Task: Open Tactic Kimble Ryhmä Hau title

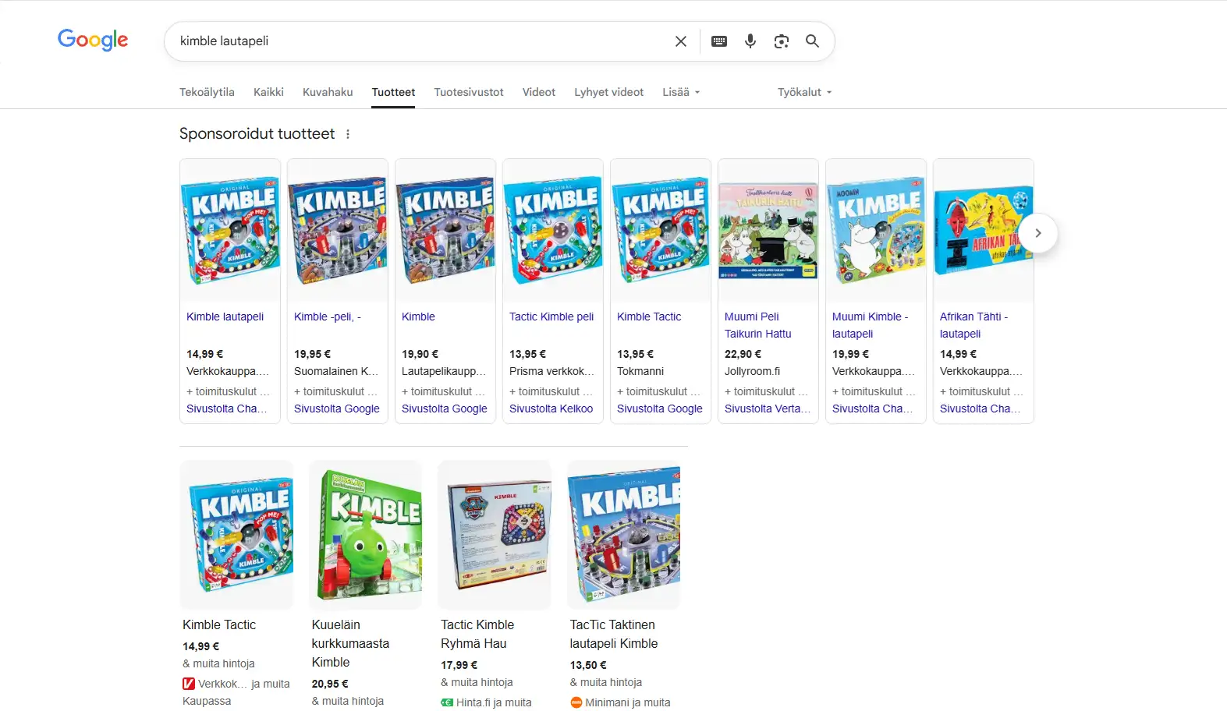Action: click(x=477, y=634)
